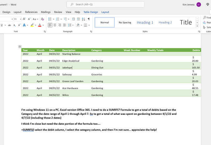Expand numbering library dropdown
The height and width of the screenshot is (145, 211).
pos(61,19)
